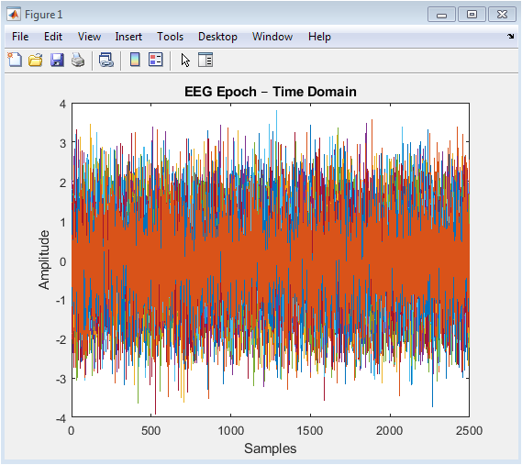Open the Edit menu
Image resolution: width=522 pixels, height=465 pixels.
(x=53, y=37)
